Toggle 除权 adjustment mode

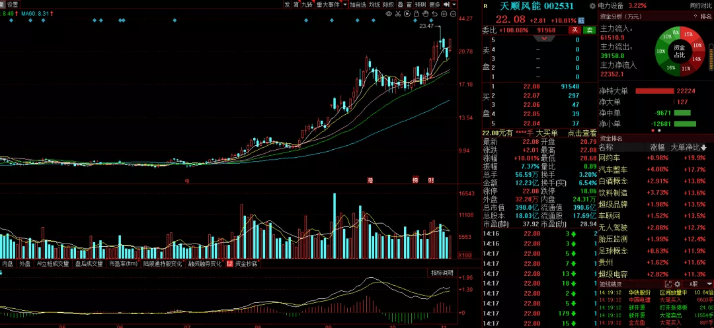[x=389, y=5]
